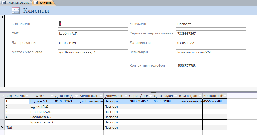Click the Клиенты form header icon
This screenshot has width=257, height=135.
tap(16, 10)
